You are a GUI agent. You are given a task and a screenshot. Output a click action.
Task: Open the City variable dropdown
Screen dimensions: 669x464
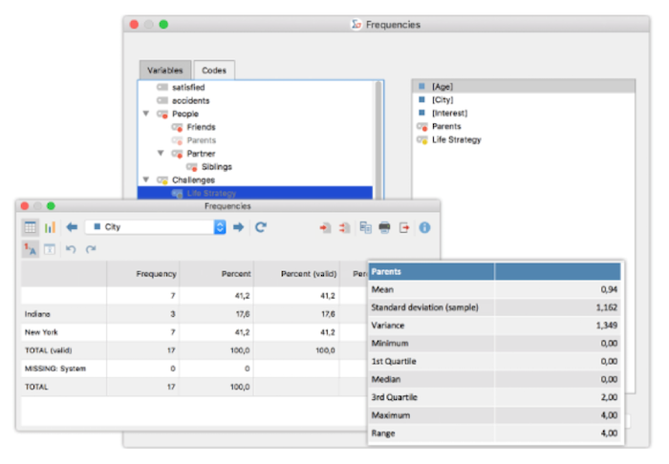220,228
